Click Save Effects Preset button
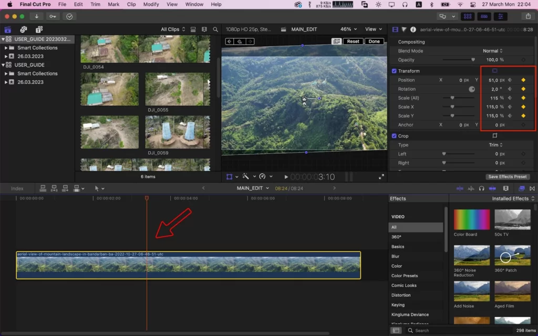Viewport: 538px width, 336px height. pyautogui.click(x=507, y=176)
